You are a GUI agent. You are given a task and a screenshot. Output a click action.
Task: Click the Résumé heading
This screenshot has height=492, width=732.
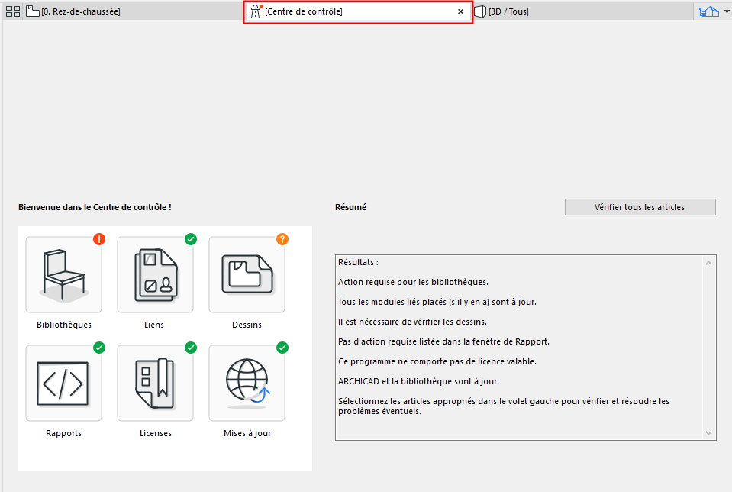click(350, 207)
